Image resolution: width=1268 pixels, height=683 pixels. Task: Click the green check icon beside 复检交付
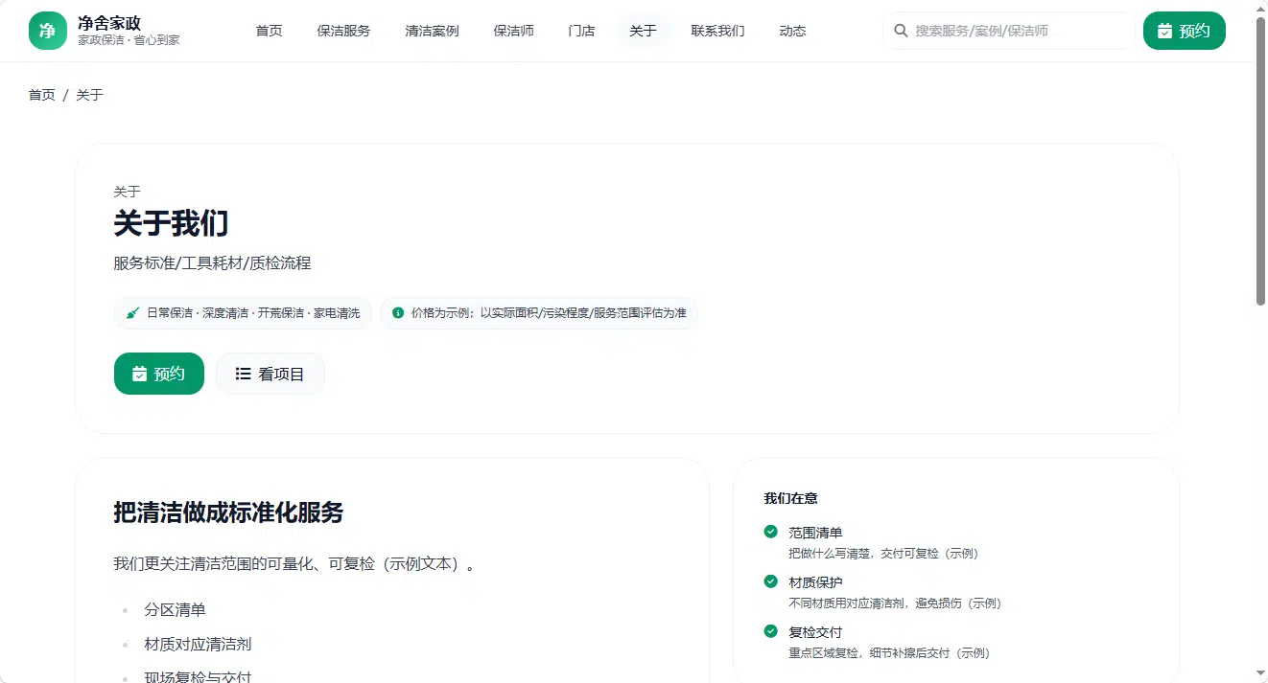coord(770,631)
